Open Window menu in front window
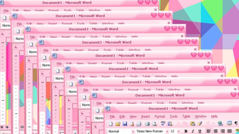 [x=201, y=116]
